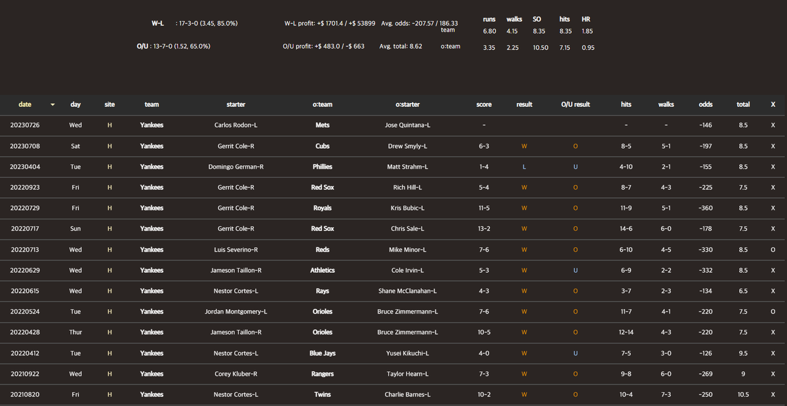
Task: Select the Rays opponent cell
Action: coord(323,291)
